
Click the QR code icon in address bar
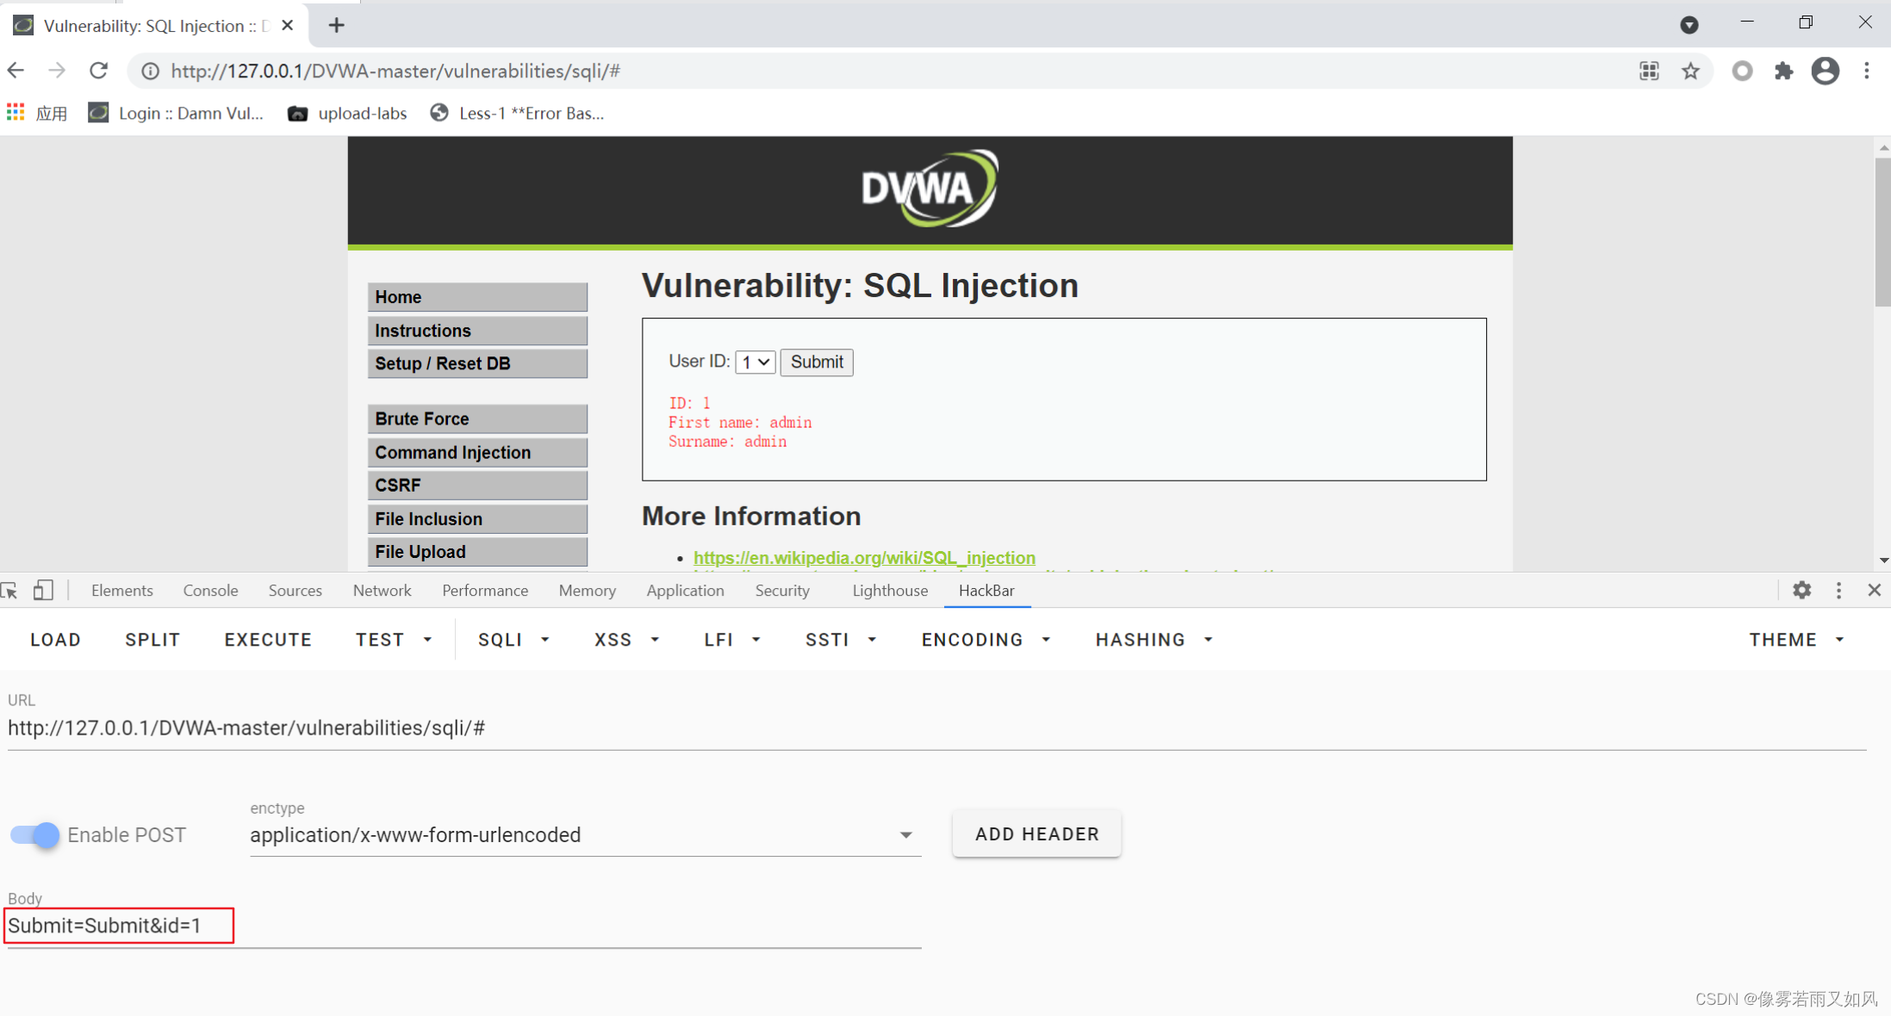coord(1649,71)
